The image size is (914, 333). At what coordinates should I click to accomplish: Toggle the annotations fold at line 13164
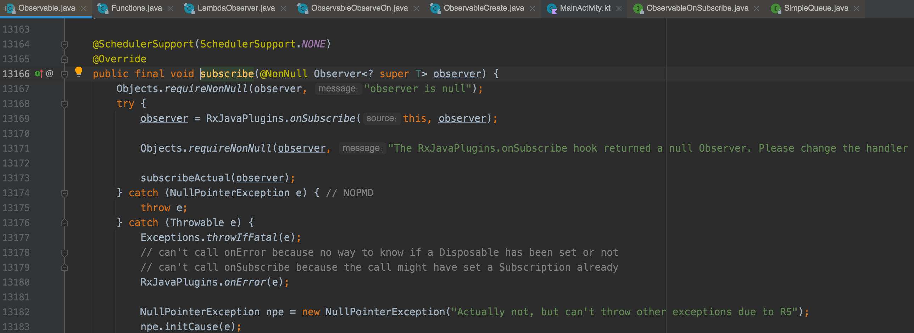tap(65, 44)
